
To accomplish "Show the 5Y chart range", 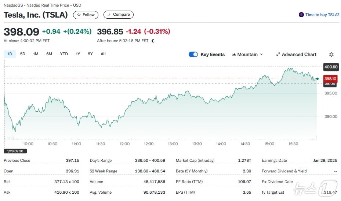I will (90, 54).
